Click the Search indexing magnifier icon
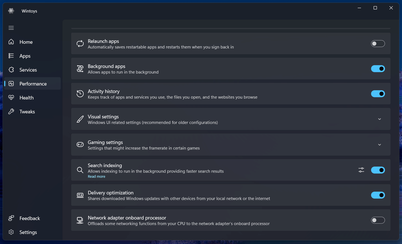Viewport: 402px width, 244px height. 80,170
